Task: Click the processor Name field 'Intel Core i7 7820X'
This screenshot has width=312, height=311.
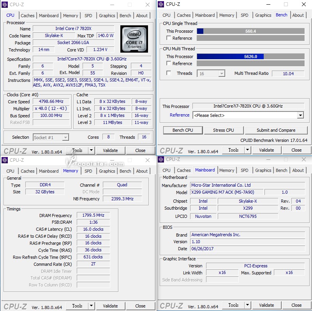Action: pos(74,28)
